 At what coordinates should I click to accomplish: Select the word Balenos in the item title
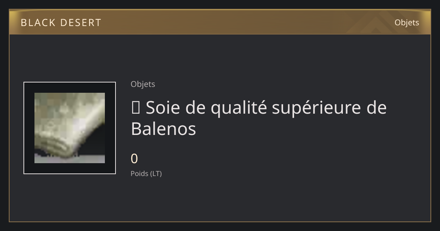click(164, 129)
